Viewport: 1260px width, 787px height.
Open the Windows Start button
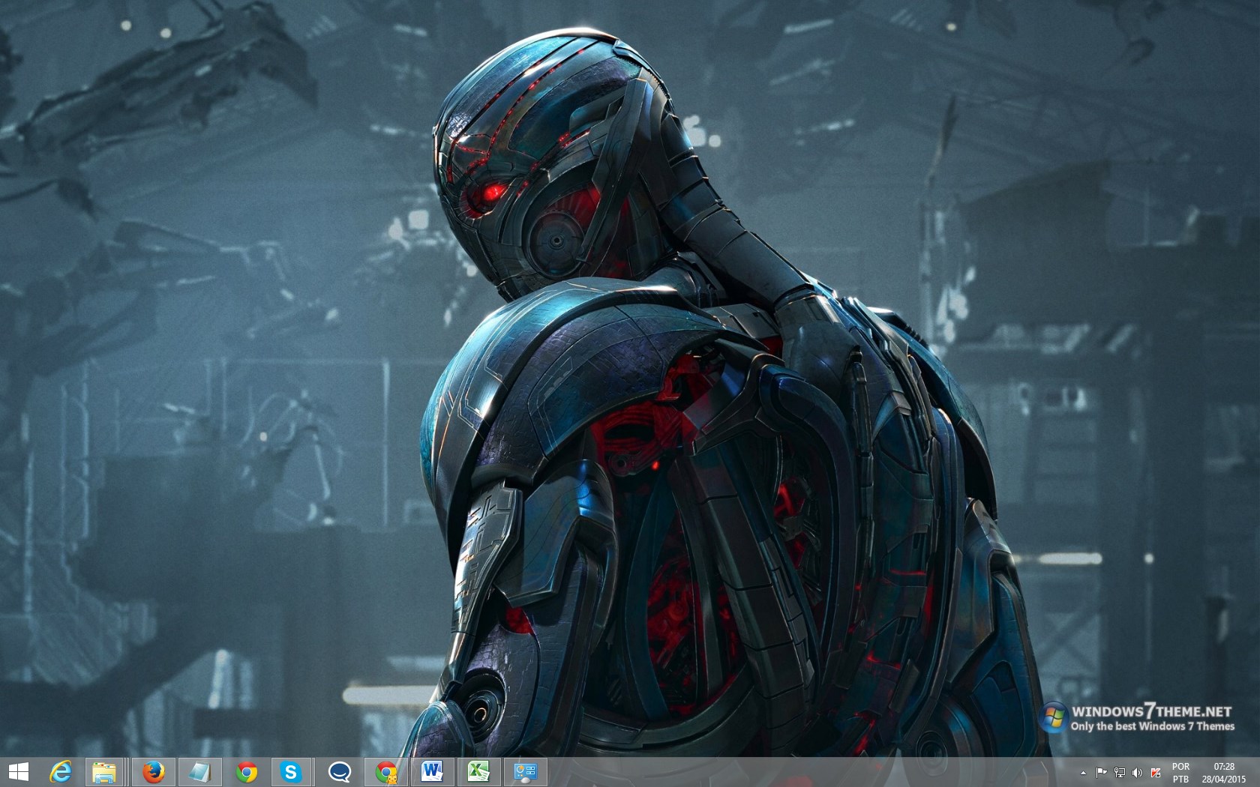pyautogui.click(x=18, y=772)
